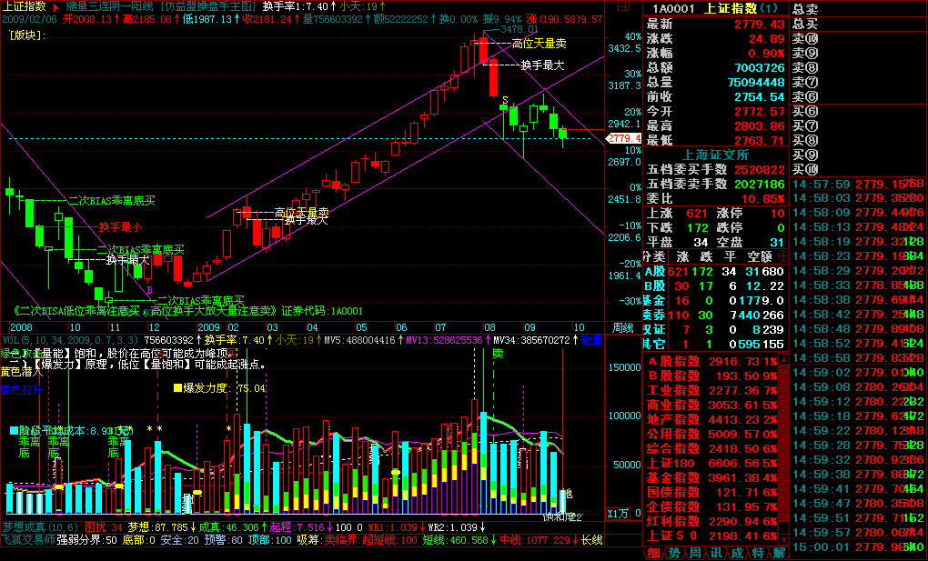This screenshot has width=928, height=561.
Task: Click the 分类 category header
Action: point(654,256)
